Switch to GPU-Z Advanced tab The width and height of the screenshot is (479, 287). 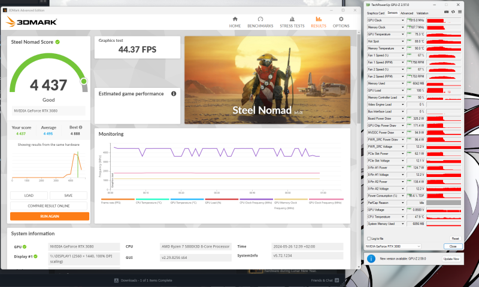pos(407,13)
